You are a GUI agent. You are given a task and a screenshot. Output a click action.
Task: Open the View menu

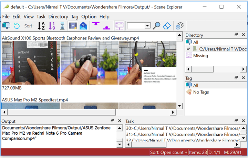[29, 16]
